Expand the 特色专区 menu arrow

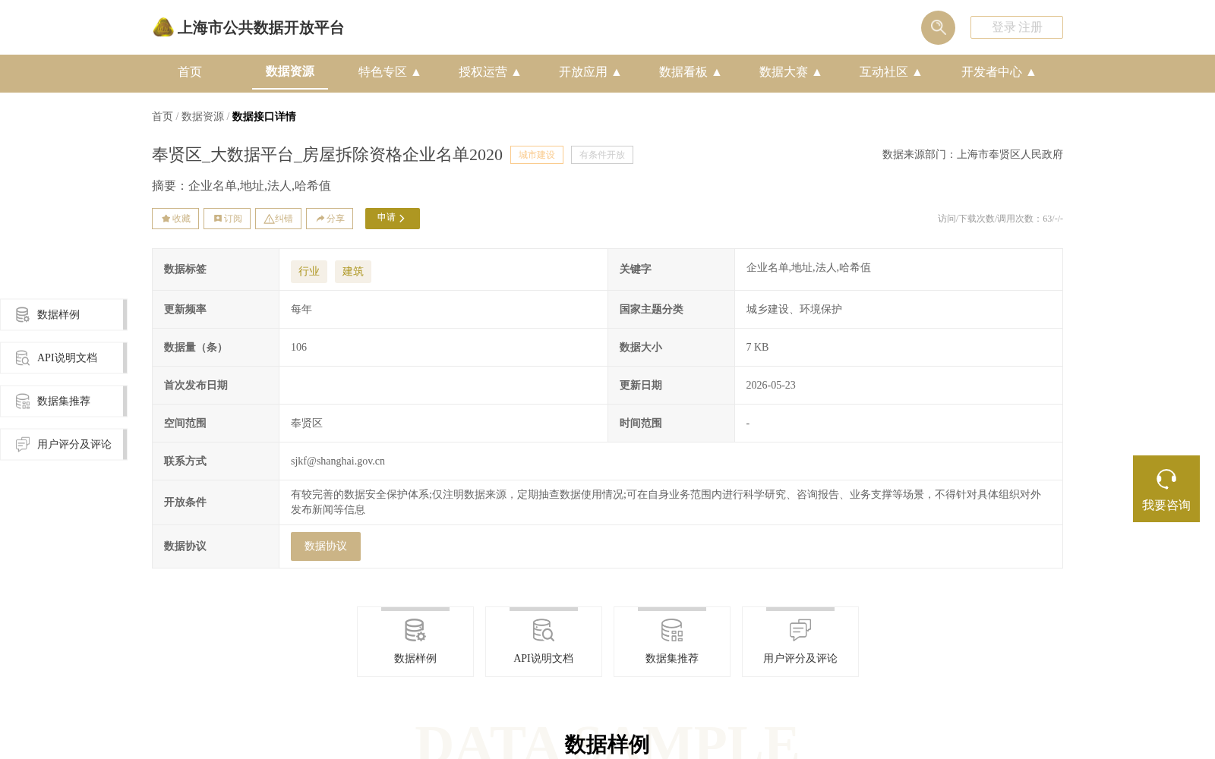416,72
